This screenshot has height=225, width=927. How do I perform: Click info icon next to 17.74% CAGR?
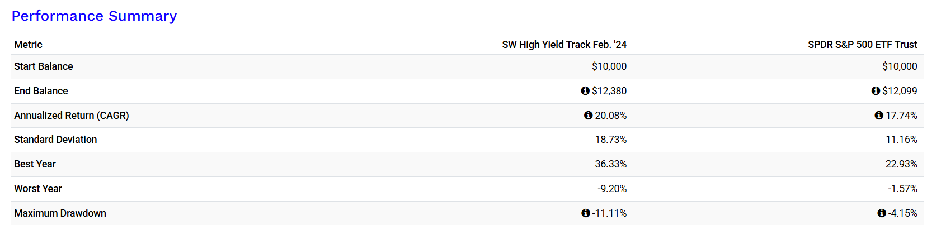(x=879, y=115)
